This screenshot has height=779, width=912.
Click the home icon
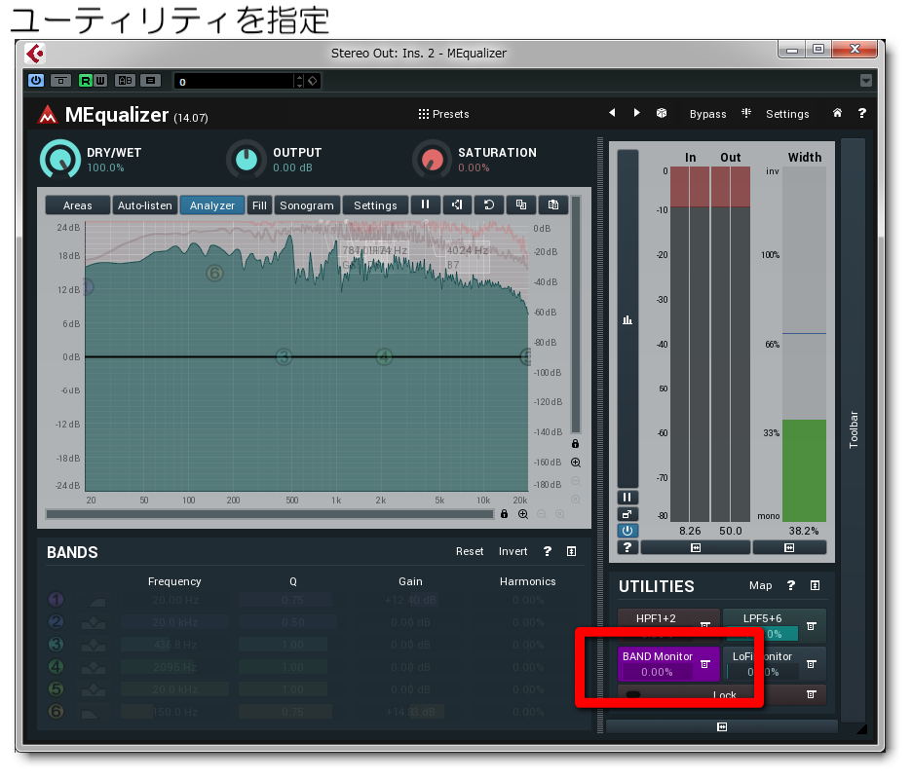pos(837,113)
